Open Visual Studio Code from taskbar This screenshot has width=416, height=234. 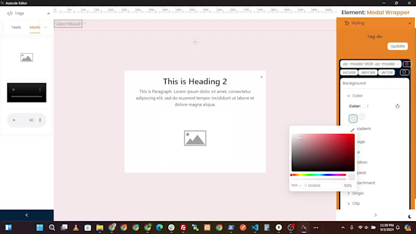pyautogui.click(x=255, y=227)
